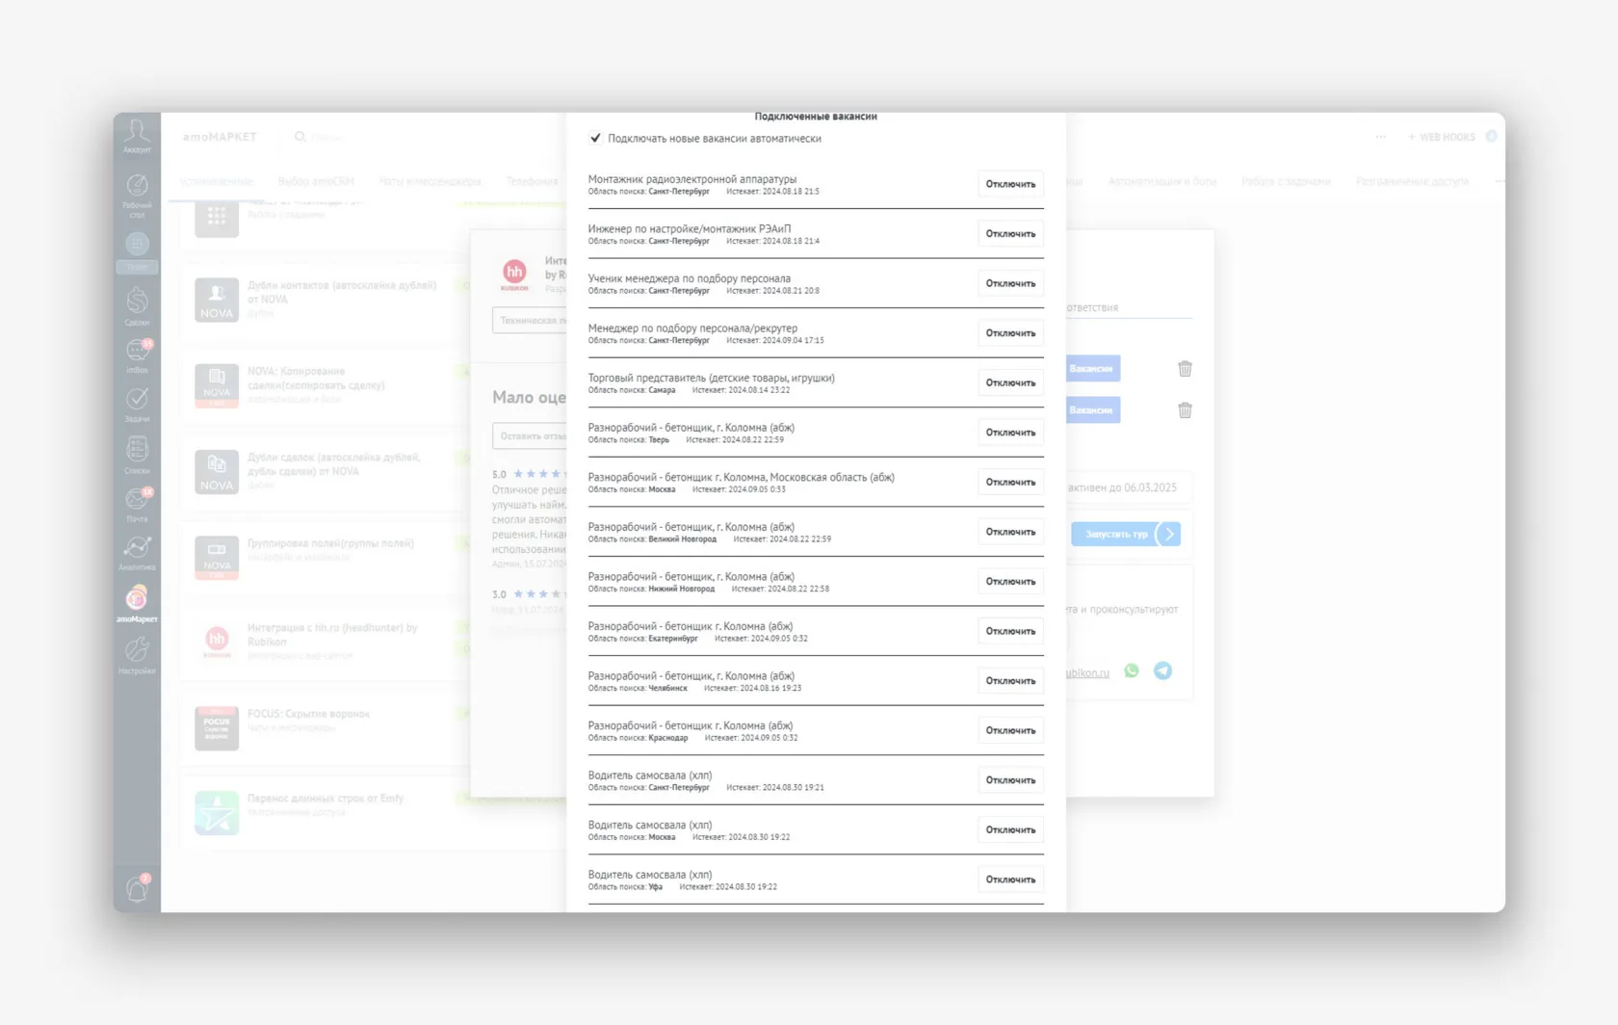Switch to 'Выбор amoCRM' tab
The height and width of the screenshot is (1025, 1618).
(316, 181)
